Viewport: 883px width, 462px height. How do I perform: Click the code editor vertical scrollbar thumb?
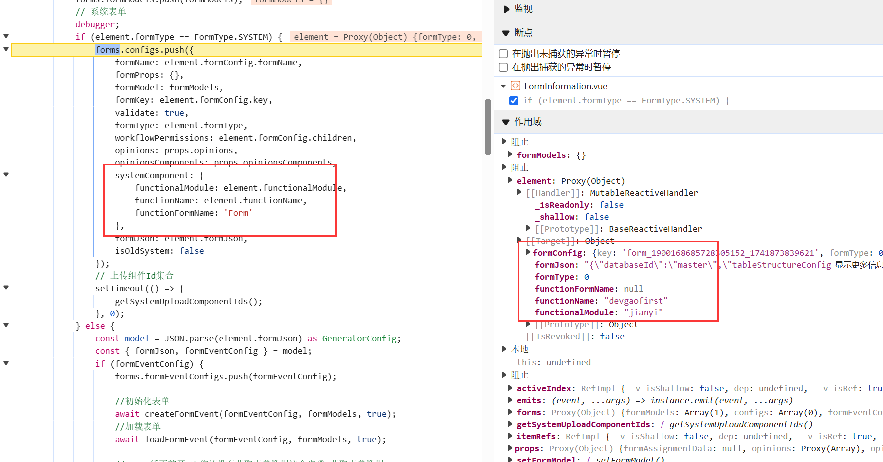coord(488,127)
